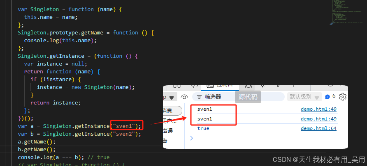Viewport: 367px width, 166px height.
Task: Click the console prompt chevron to enter command
Action: (192, 138)
